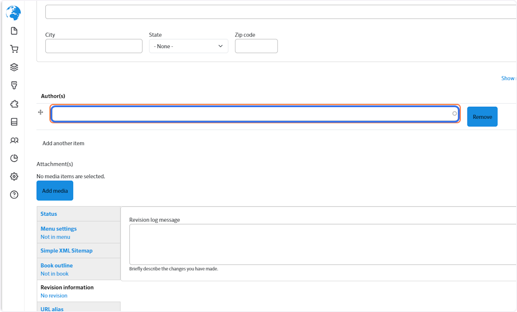Open the Menu settings vertical tab

(78, 232)
